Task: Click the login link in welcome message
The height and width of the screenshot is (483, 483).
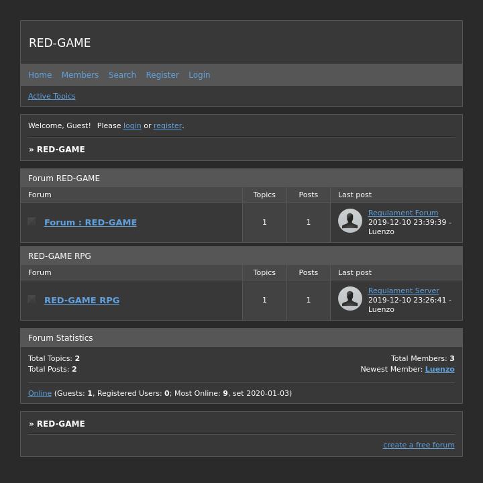Action: pos(132,125)
